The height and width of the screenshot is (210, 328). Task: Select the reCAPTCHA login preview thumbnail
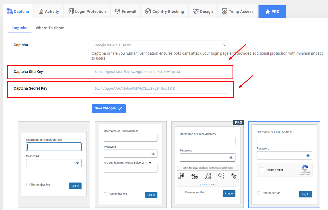(x=284, y=165)
